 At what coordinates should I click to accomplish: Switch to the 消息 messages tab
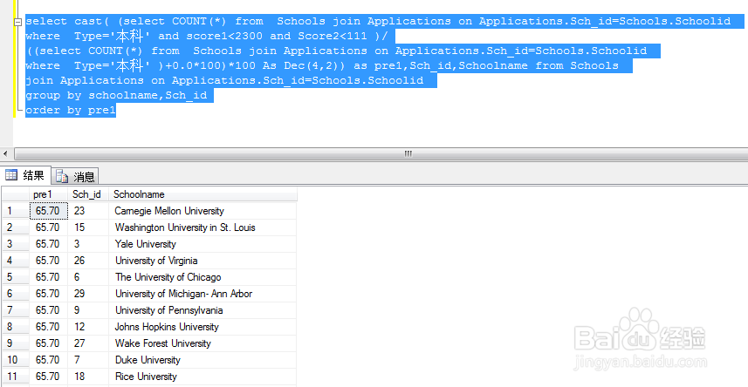[75, 177]
